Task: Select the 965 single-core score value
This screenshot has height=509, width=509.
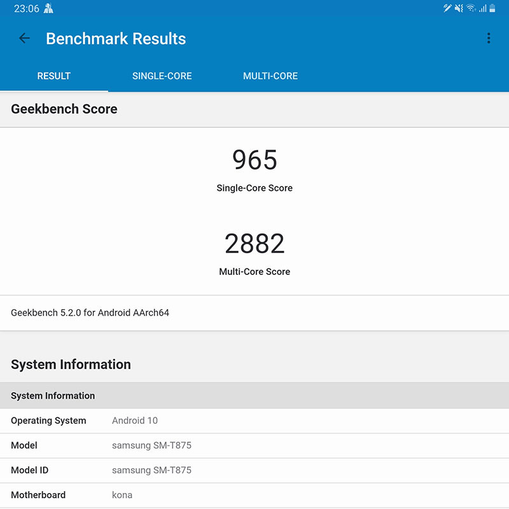Action: [255, 160]
